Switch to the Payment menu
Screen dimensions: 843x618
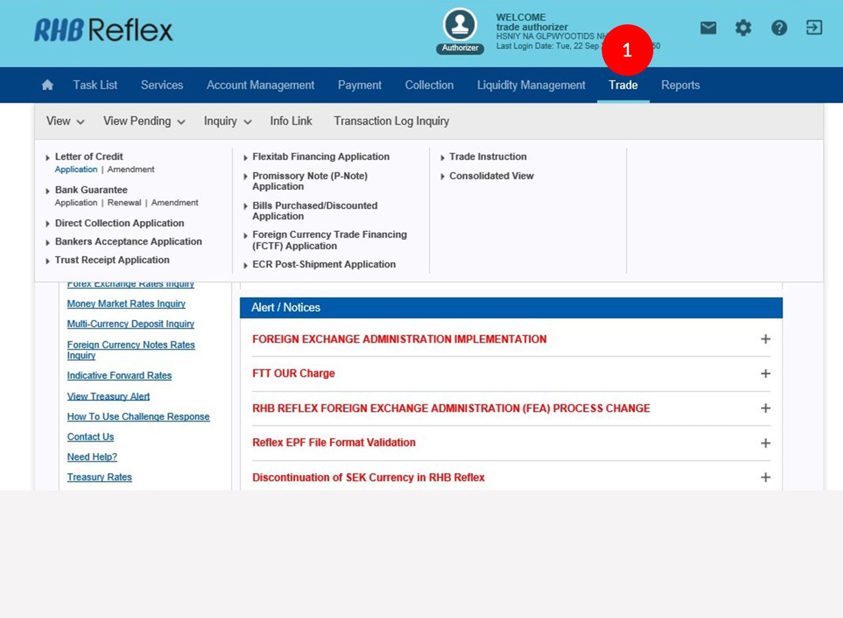click(x=359, y=85)
